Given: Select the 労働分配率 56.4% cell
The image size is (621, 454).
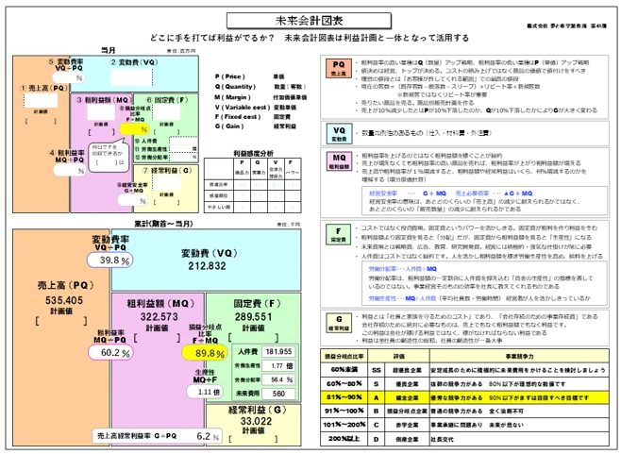Looking at the screenshot, I should point(281,379).
